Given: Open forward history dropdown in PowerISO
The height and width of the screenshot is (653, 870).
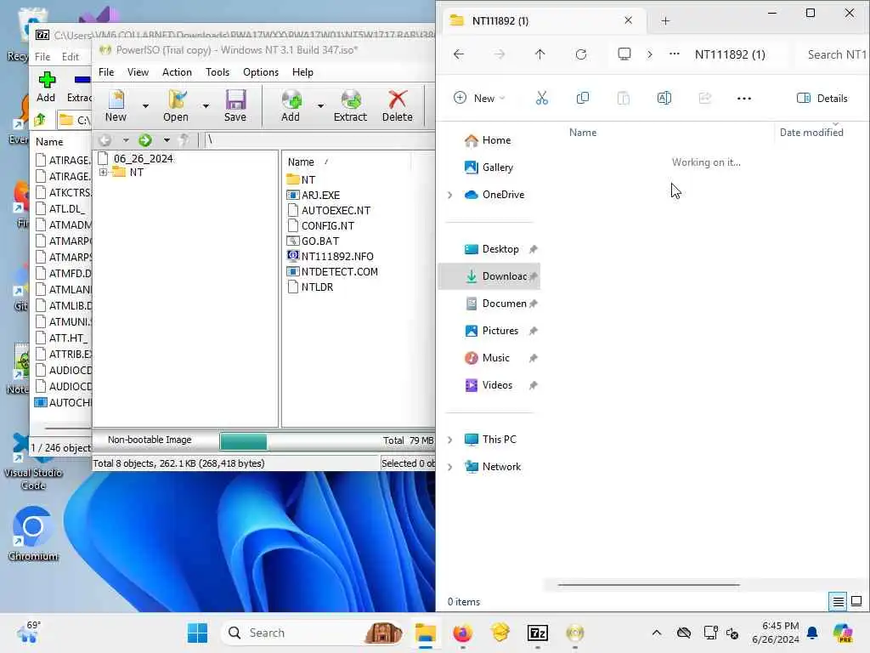Looking at the screenshot, I should (x=167, y=140).
